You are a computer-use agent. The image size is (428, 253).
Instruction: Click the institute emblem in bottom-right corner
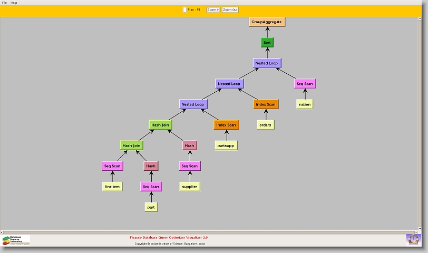point(413,239)
